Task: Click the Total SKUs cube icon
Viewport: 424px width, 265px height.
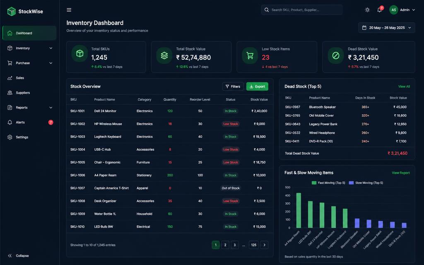Action: pyautogui.click(x=79, y=53)
